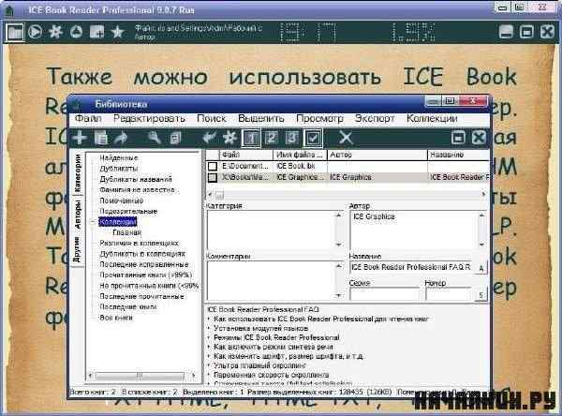Click the star bookmark icon

117,32
